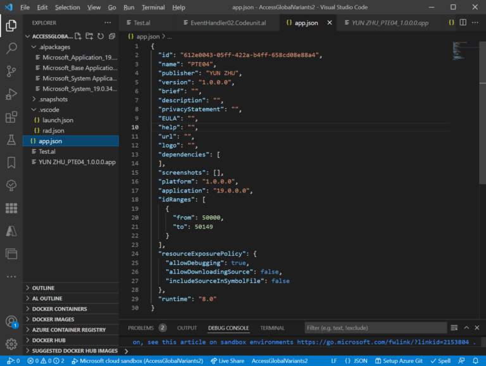The image size is (486, 366).
Task: Collapse the .alpackages folder
Action: (53, 47)
